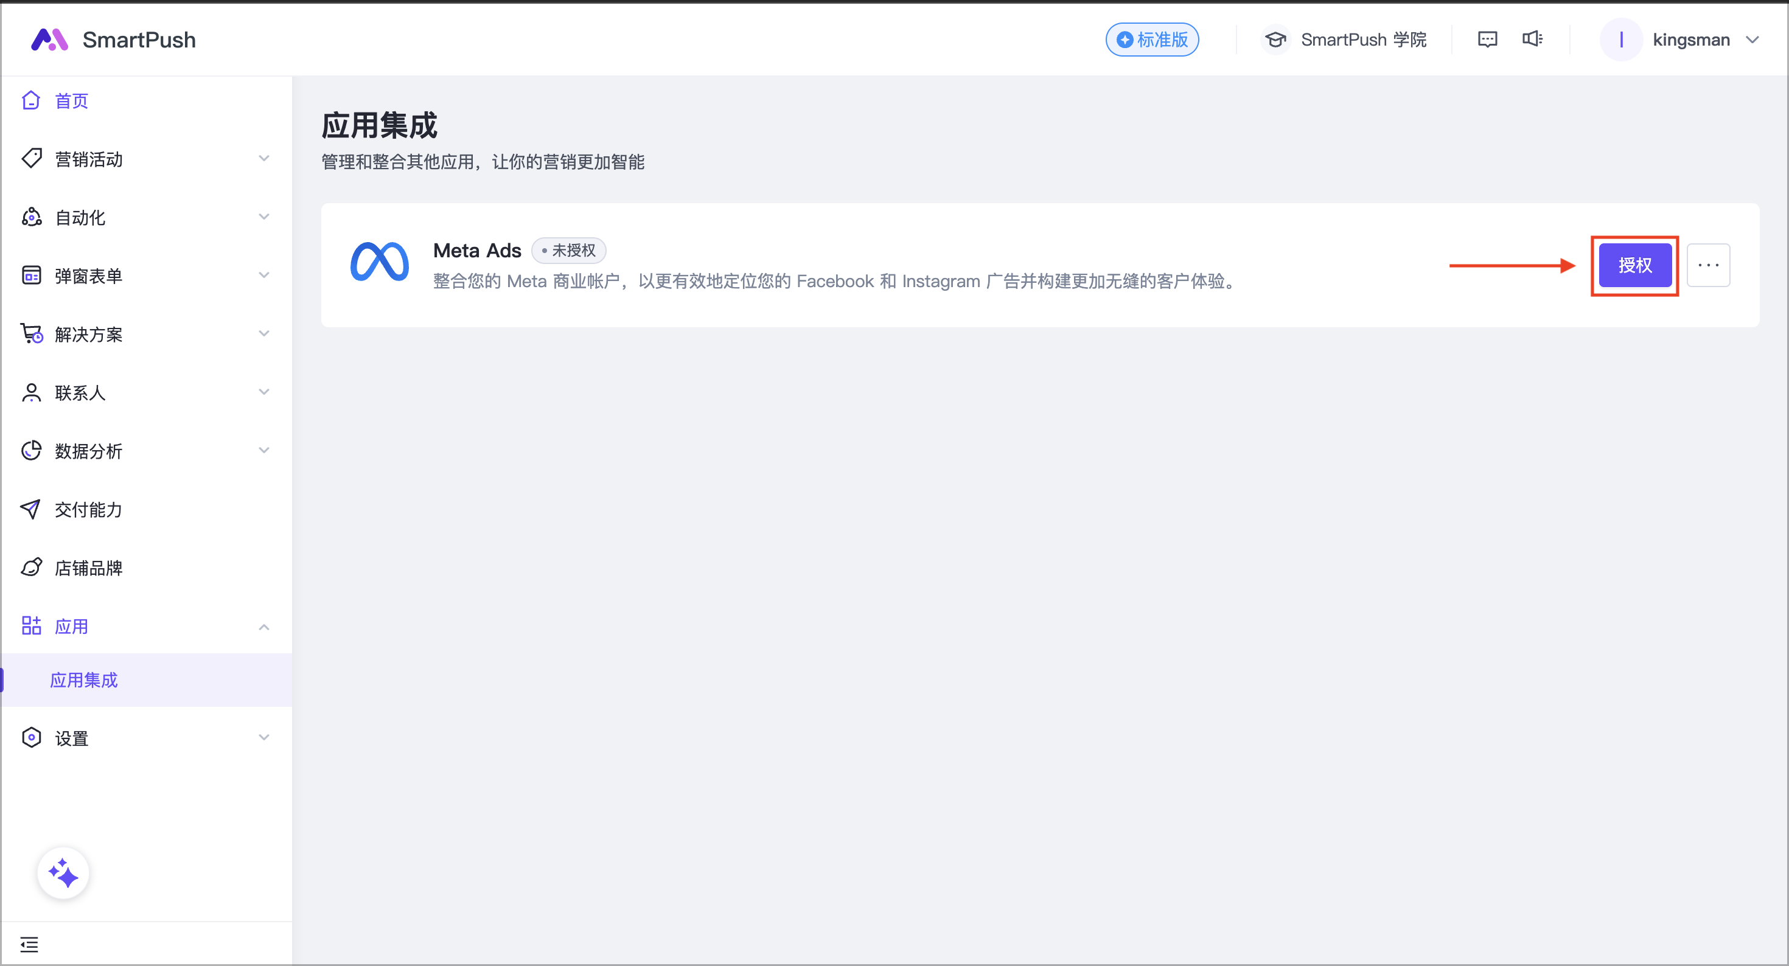Open the three-dot more options for Meta Ads

tap(1707, 265)
